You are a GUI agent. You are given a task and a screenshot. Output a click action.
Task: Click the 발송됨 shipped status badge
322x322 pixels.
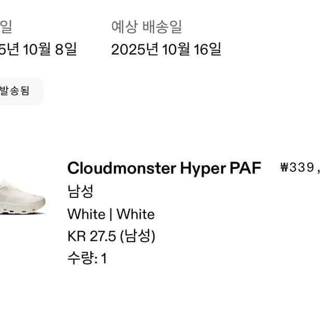click(16, 91)
